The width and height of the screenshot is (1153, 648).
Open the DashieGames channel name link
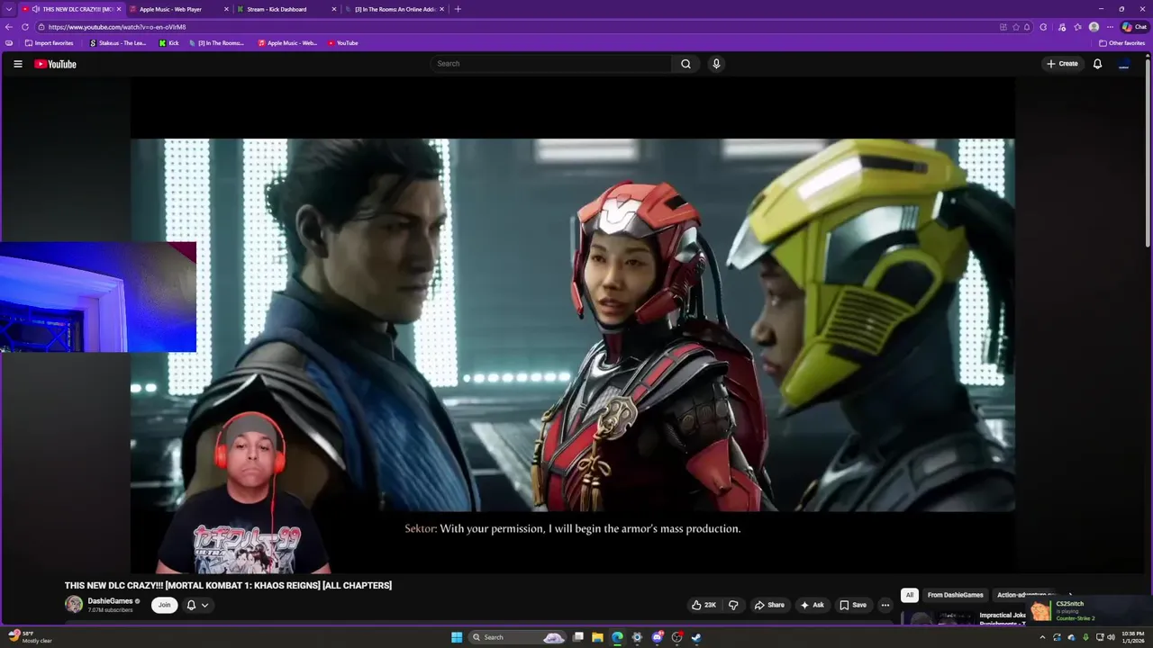[110, 600]
